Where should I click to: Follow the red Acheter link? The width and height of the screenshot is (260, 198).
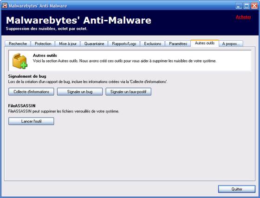tap(243, 17)
